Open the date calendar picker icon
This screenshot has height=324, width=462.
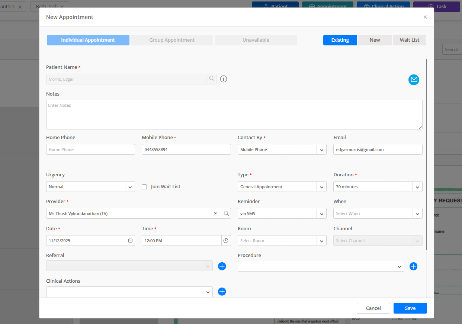click(x=130, y=241)
